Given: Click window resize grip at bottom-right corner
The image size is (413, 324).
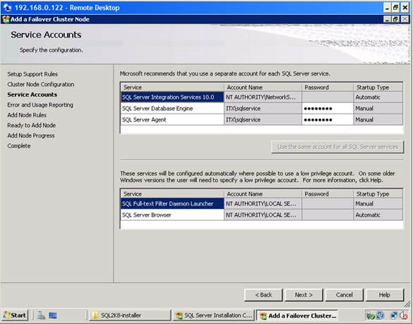Looking at the screenshot, I should [x=407, y=304].
